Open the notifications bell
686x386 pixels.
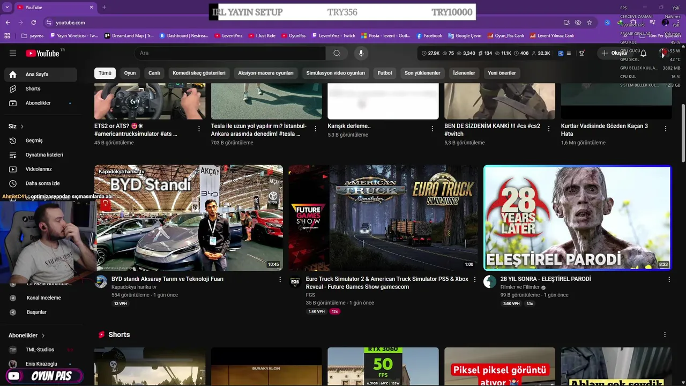[644, 53]
